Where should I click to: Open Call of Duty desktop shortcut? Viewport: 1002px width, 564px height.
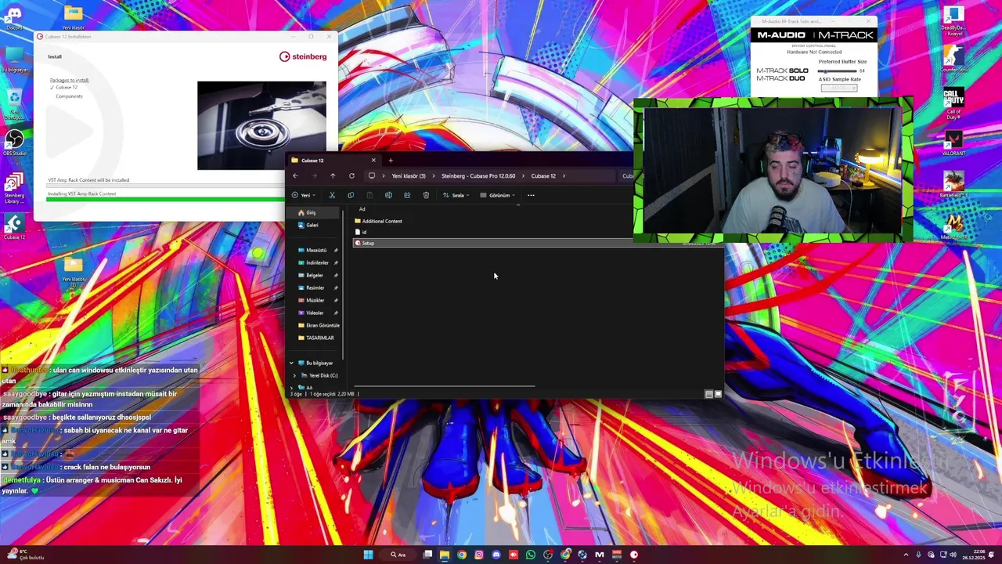click(953, 101)
